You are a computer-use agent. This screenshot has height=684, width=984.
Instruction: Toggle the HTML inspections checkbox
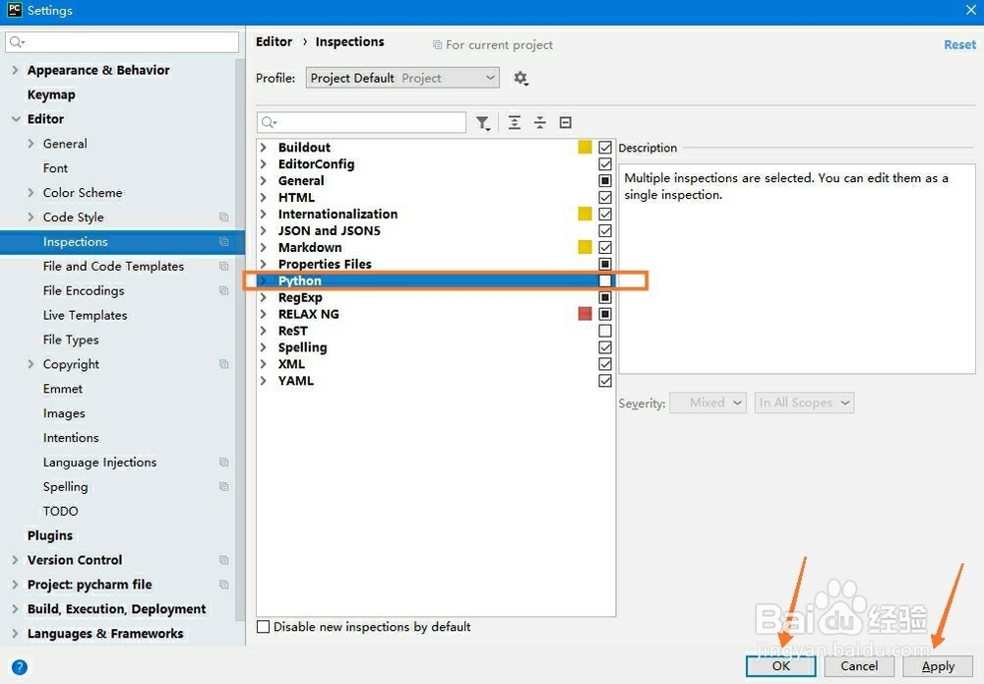(x=605, y=198)
